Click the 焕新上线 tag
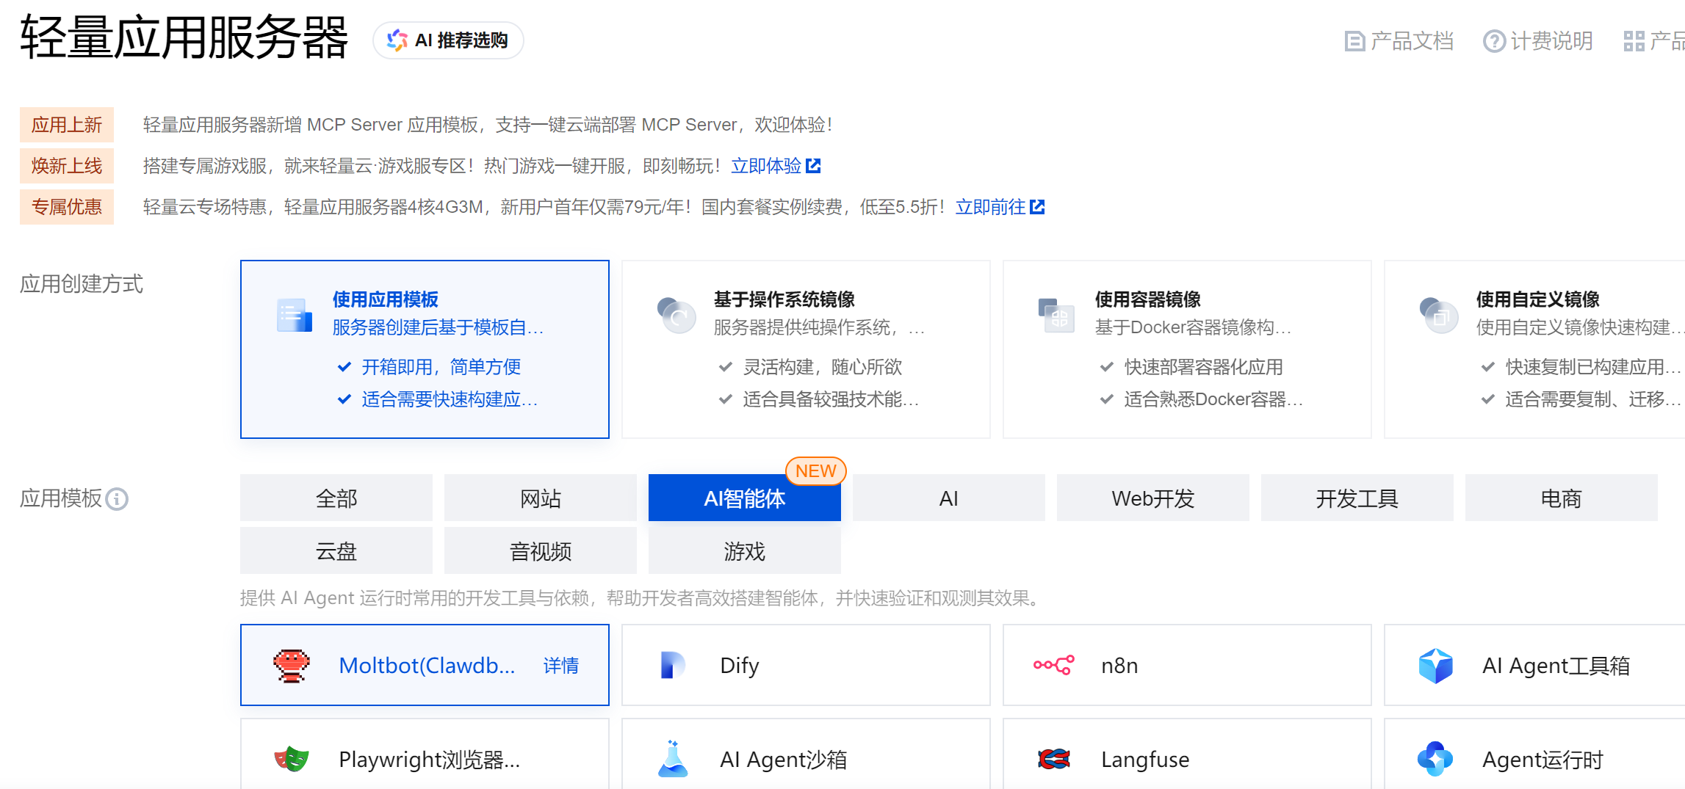 tap(67, 166)
